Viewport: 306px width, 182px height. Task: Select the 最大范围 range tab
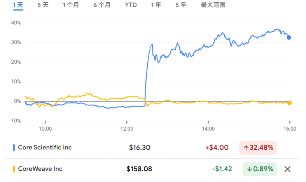point(213,5)
